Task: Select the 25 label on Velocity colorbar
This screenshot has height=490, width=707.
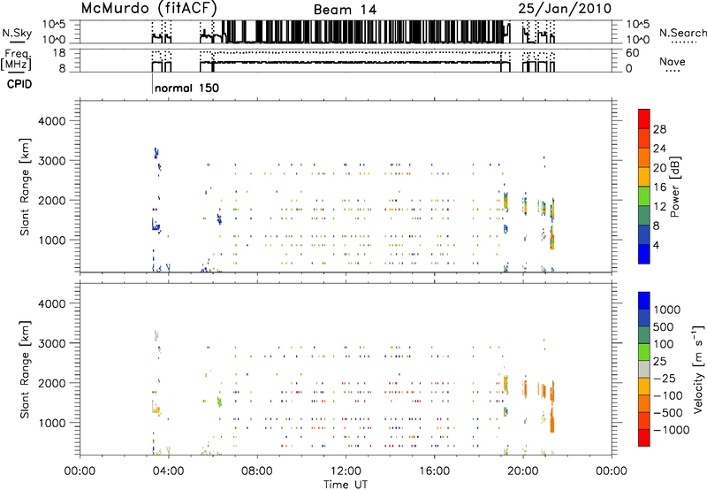Action: tap(659, 362)
